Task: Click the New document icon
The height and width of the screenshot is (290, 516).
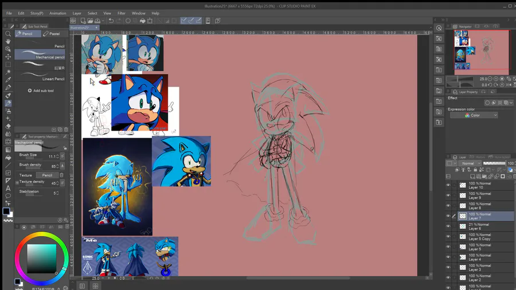Action: point(83,21)
